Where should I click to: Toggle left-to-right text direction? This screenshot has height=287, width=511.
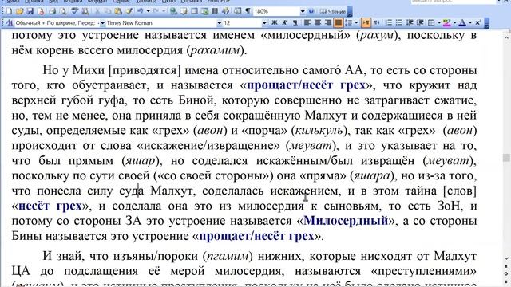[366, 22]
